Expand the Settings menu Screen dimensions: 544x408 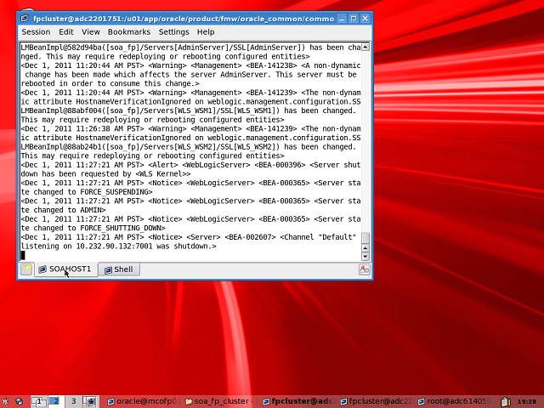coord(173,31)
